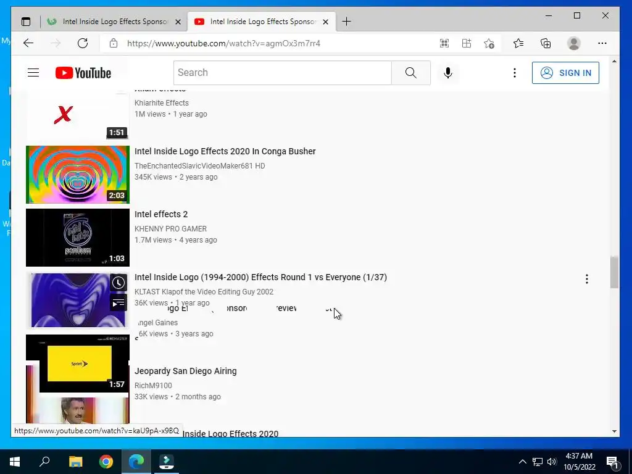Open the QR code generator icon in address bar

tap(444, 43)
